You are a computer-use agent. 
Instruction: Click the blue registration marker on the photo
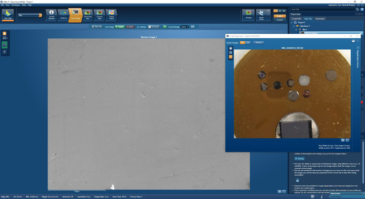coord(262,75)
